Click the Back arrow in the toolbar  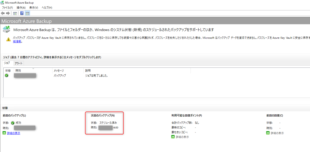coord(3,13)
